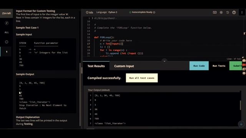The image size is (246, 138).
Task: Click the 'Sample Input' heading
Action: click(x=24, y=34)
